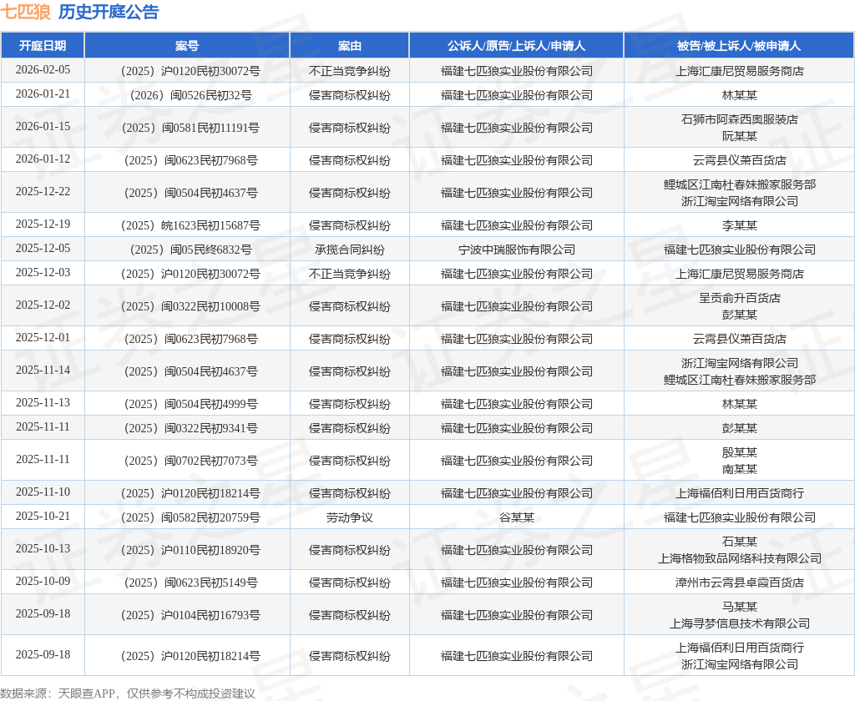This screenshot has height=701, width=855.
Task: Click date cell 2026-01-12
Action: click(43, 159)
